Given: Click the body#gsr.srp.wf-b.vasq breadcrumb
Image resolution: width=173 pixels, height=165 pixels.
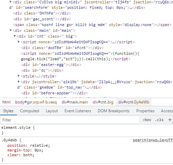Looking at the screenshot, I should (x=36, y=102).
